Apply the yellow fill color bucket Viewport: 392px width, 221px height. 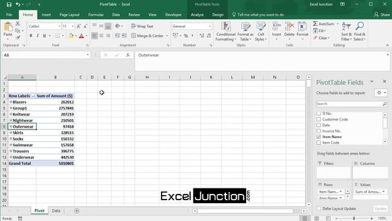click(x=71, y=36)
